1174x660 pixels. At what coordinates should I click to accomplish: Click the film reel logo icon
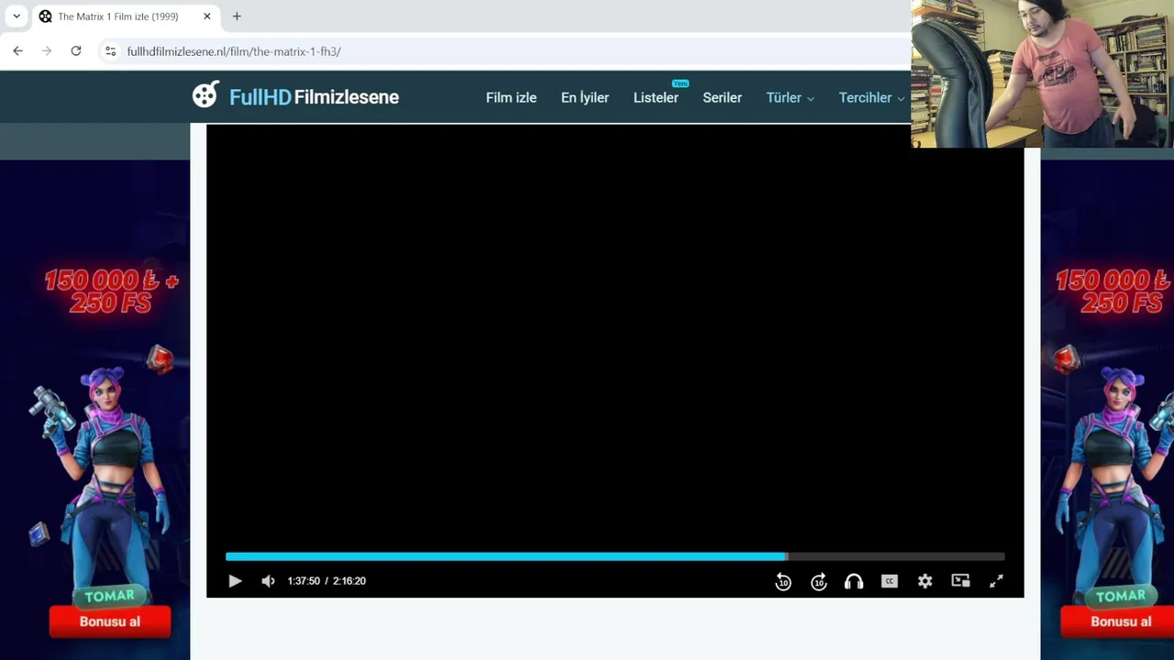tap(205, 94)
